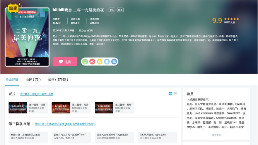Click the 简介 description paragraph
The width and height of the screenshot is (258, 145).
point(145,40)
